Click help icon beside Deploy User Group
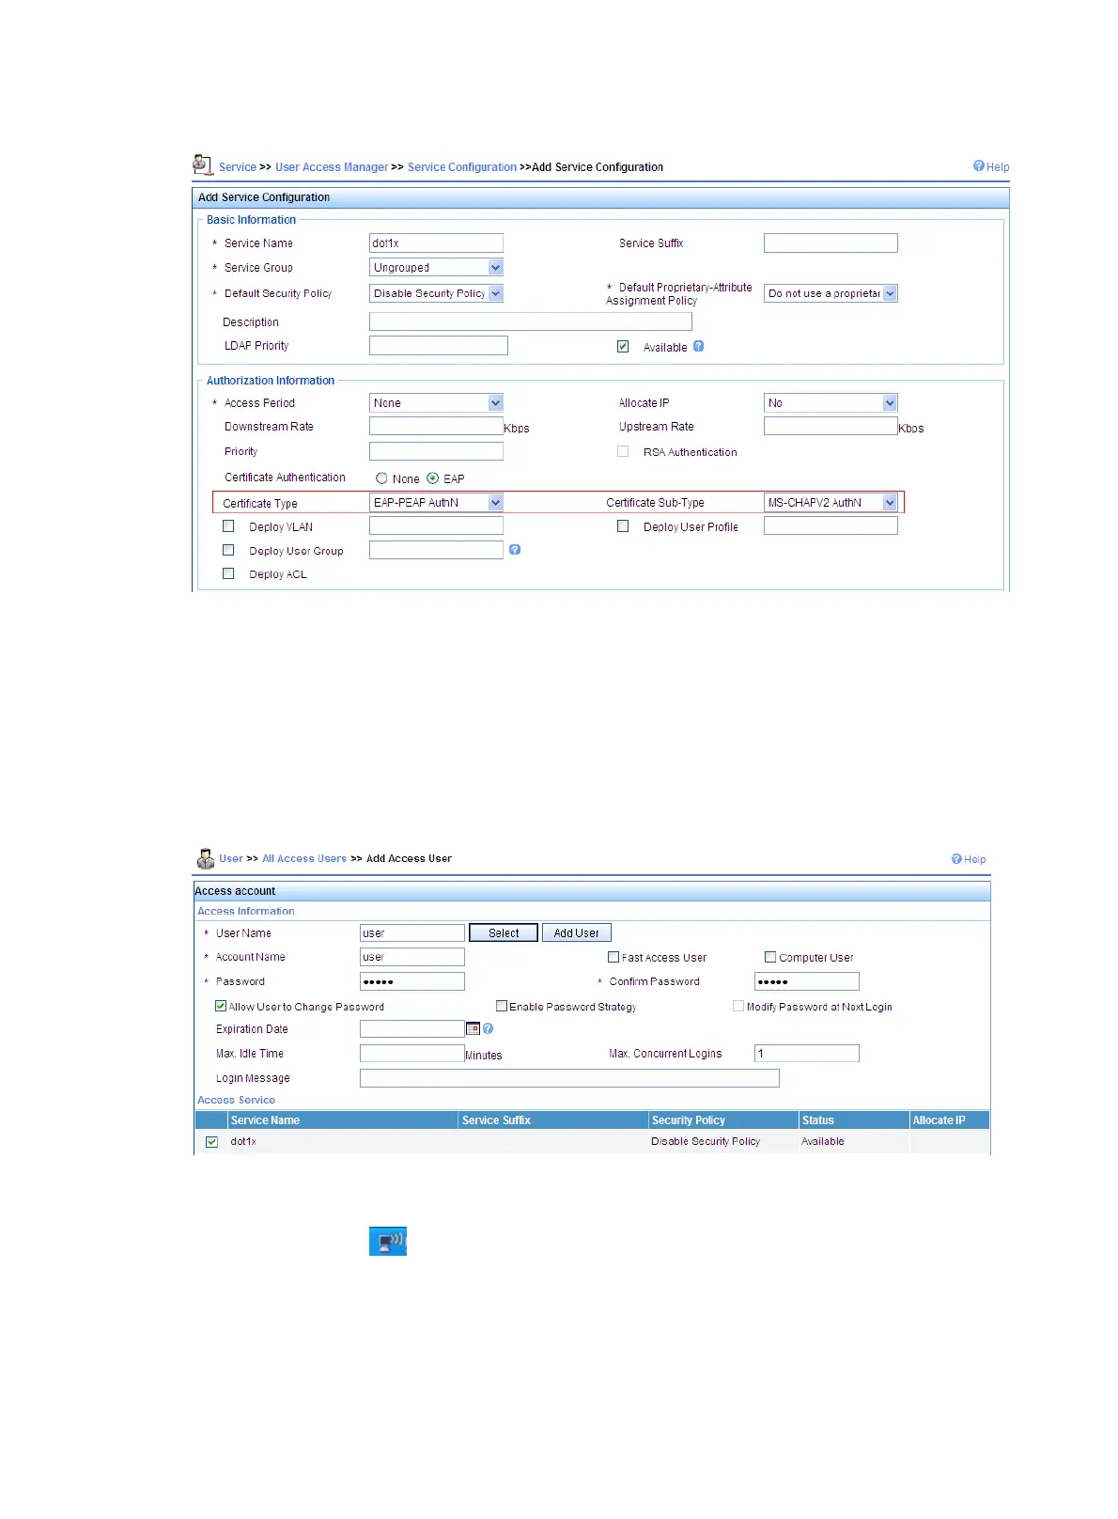Image resolution: width=1118 pixels, height=1519 pixels. (515, 550)
